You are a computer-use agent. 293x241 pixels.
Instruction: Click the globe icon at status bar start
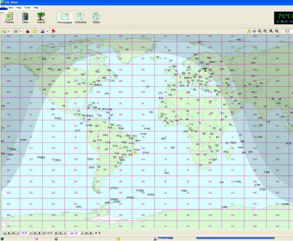(x=2, y=239)
